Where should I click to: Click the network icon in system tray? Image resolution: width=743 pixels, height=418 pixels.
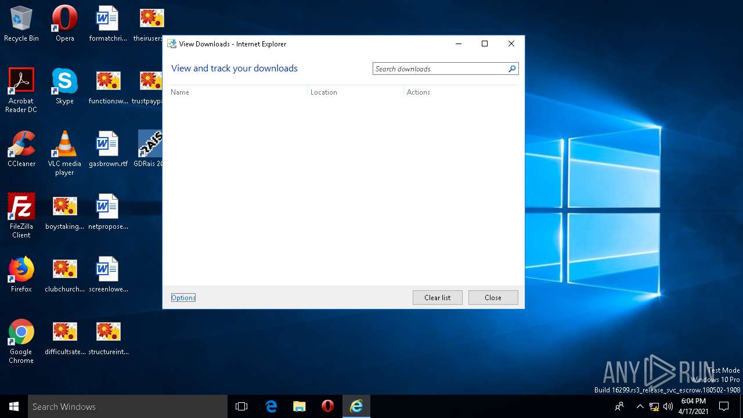pos(654,406)
